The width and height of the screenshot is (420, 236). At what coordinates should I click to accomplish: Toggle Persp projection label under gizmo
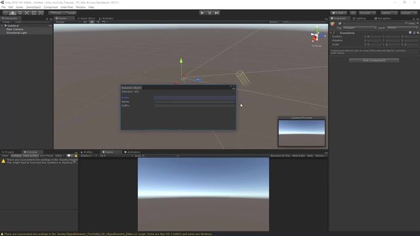[316, 46]
